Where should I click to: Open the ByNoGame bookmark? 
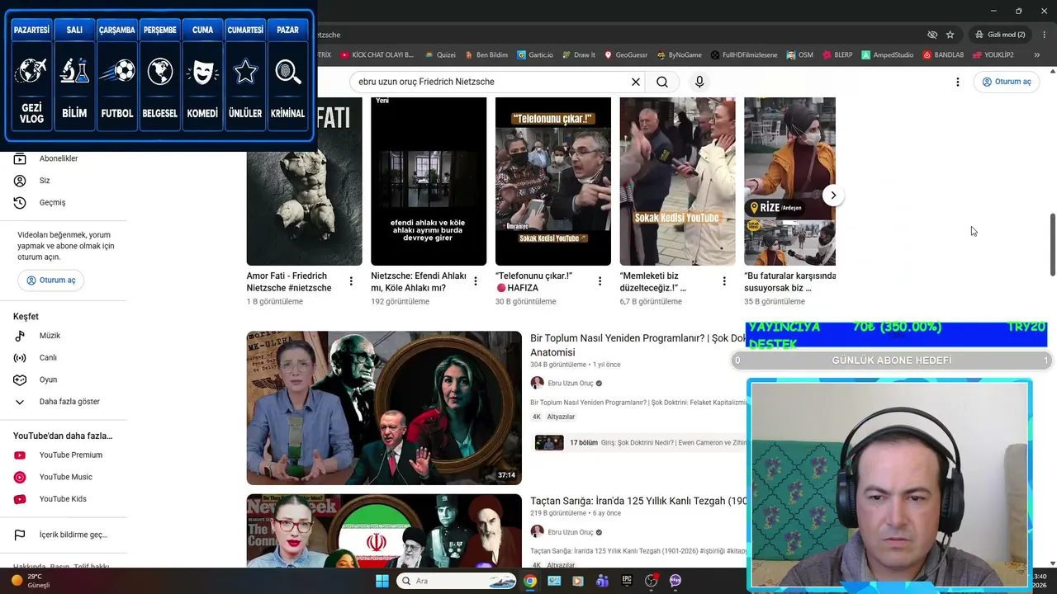(680, 55)
